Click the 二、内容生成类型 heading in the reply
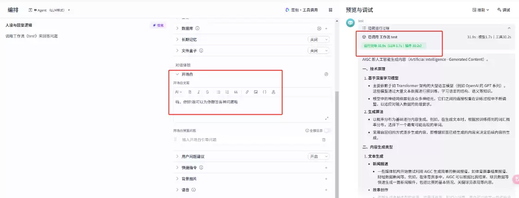Viewport: 519px width, 198px height. [x=378, y=147]
